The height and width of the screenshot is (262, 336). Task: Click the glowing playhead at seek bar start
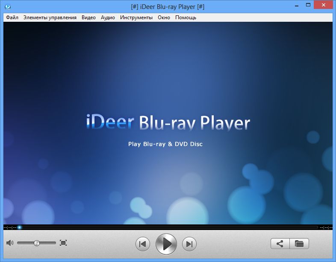click(20, 227)
